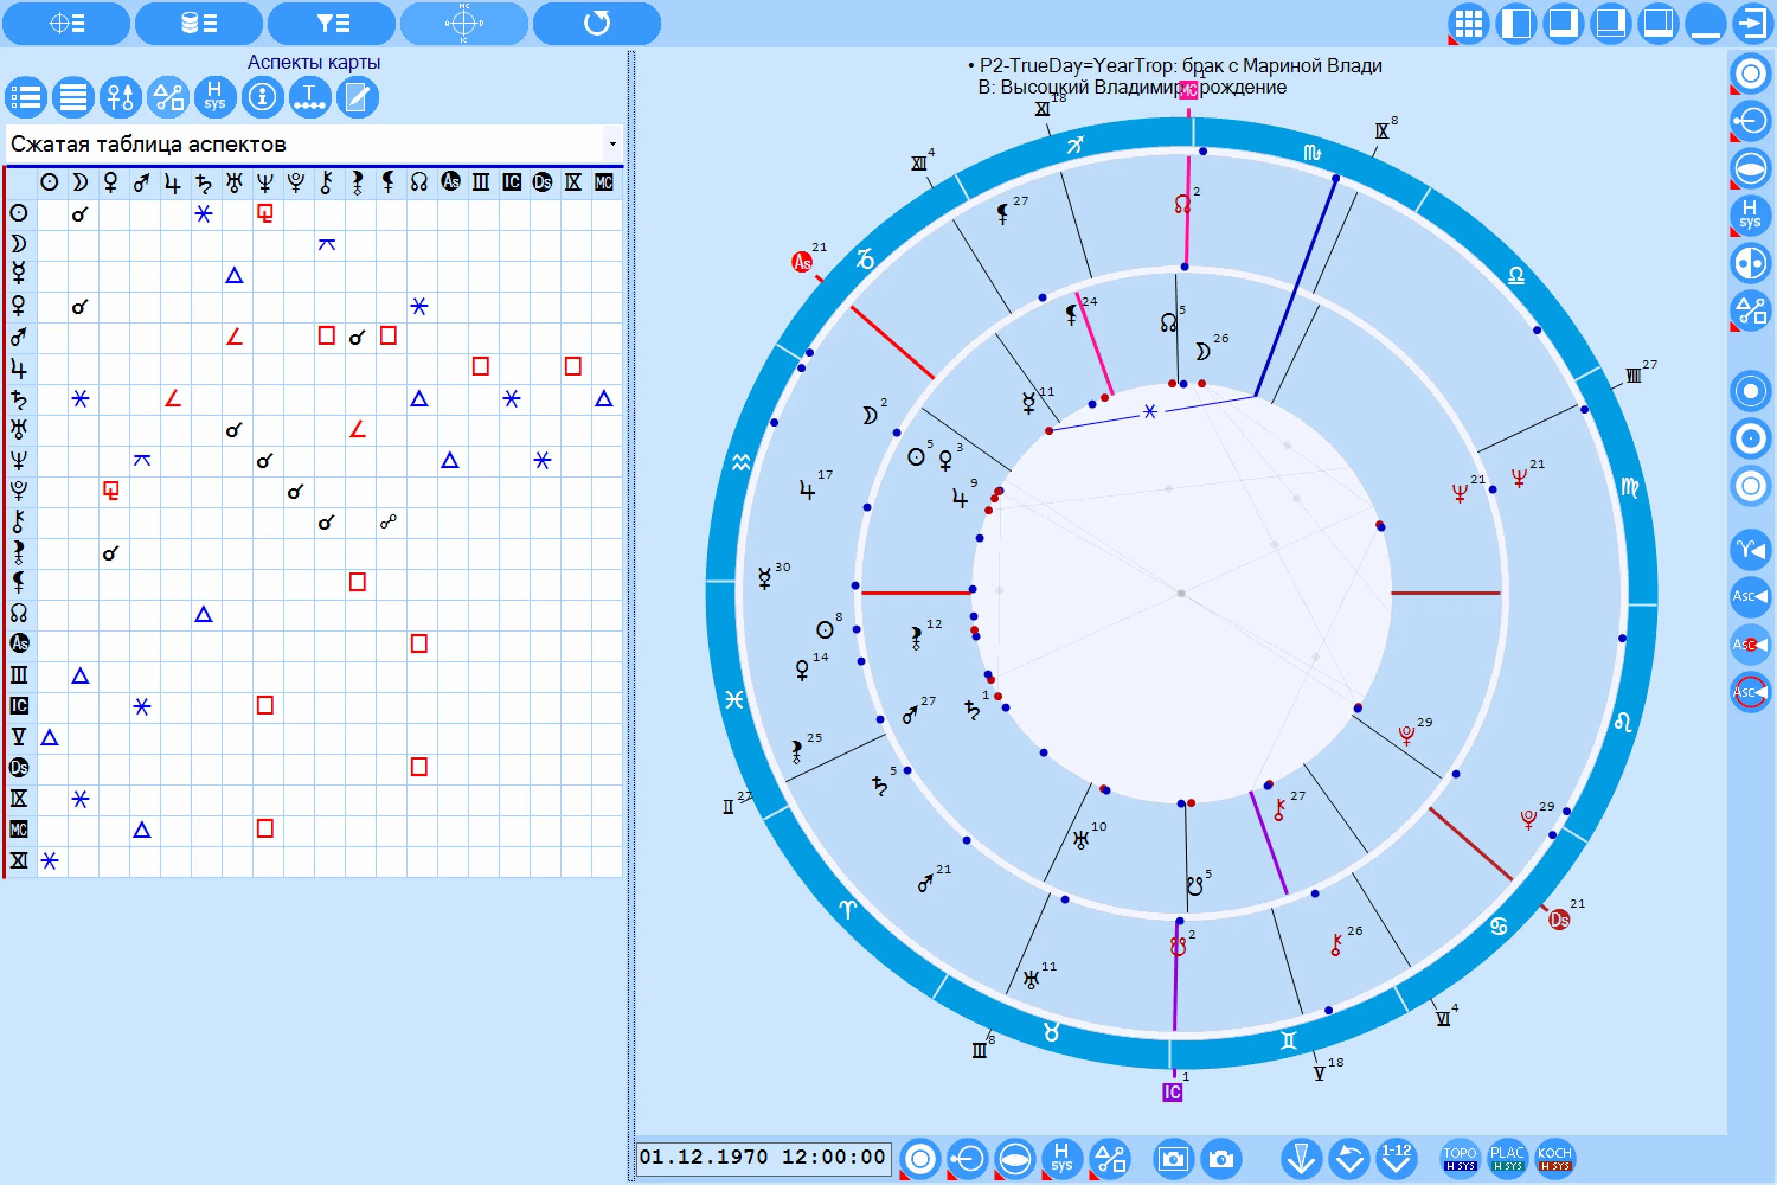
Task: Select the PLAC house system
Action: [1506, 1158]
